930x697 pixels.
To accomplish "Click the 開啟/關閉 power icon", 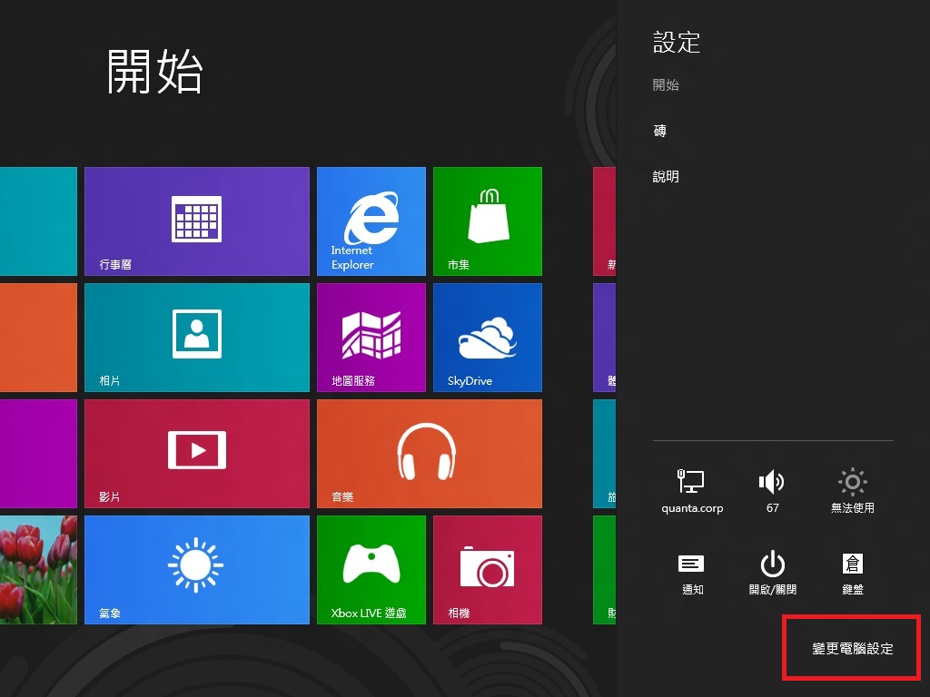I will point(771,563).
